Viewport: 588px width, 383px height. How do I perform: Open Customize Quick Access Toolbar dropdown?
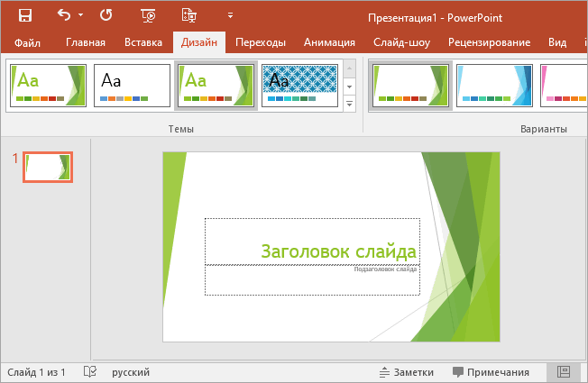pos(230,15)
